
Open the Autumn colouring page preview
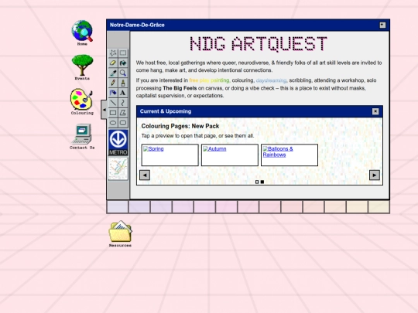click(230, 155)
